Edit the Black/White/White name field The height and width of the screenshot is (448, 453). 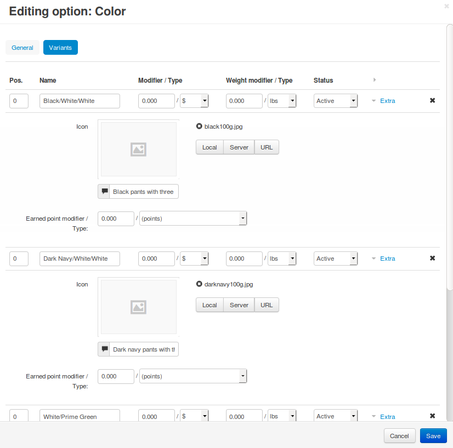(x=80, y=101)
